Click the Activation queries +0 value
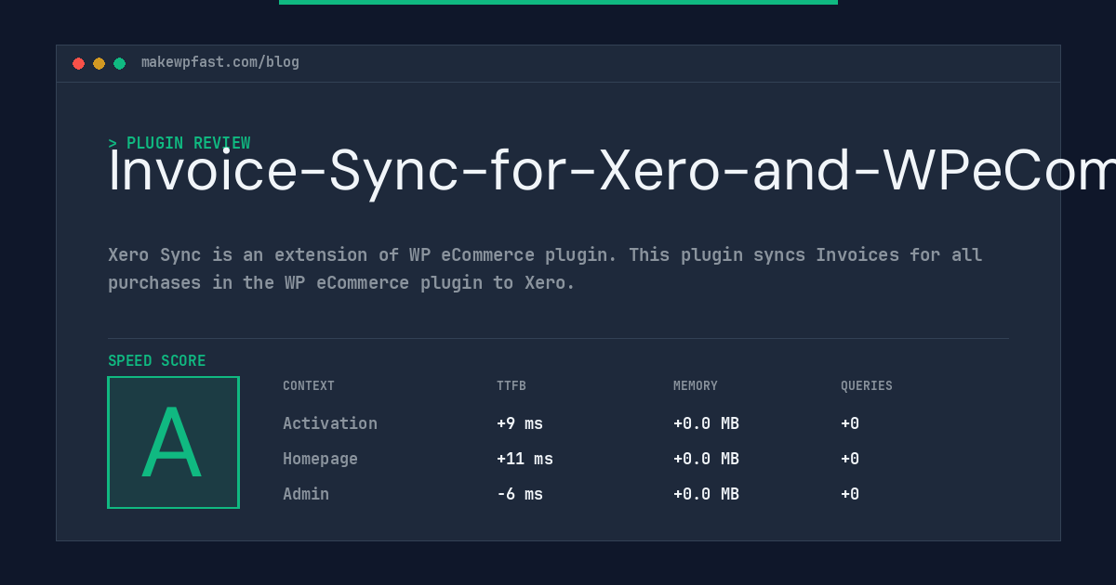The image size is (1116, 585). coord(850,423)
